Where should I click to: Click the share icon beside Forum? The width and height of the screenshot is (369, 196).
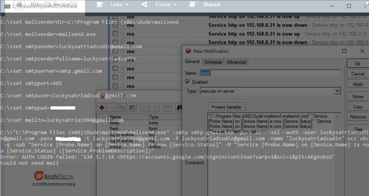tap(144, 5)
